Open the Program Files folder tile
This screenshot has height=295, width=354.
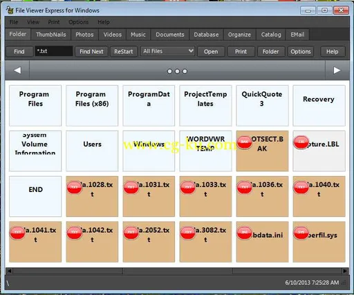point(35,106)
